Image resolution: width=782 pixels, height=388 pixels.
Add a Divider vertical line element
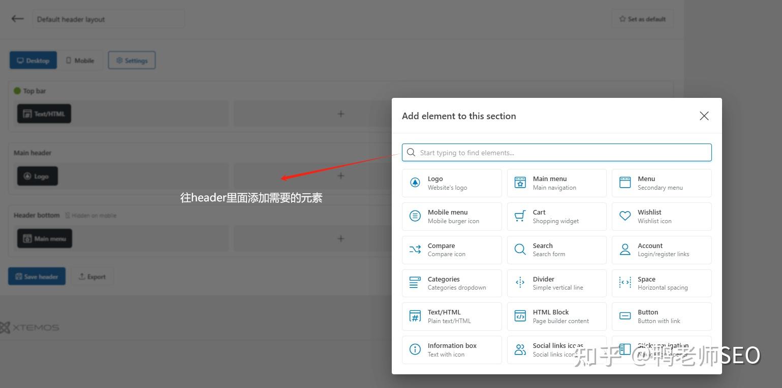(x=556, y=283)
